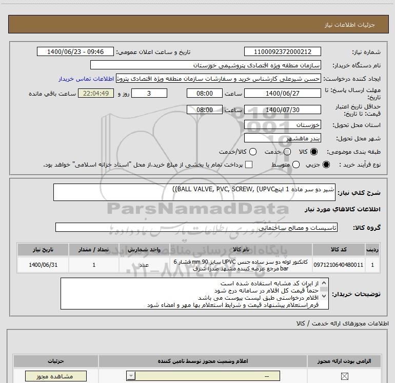Open the license status dropdown arrow
Image resolution: width=395 pixels, height=383 pixels.
pos(131,376)
